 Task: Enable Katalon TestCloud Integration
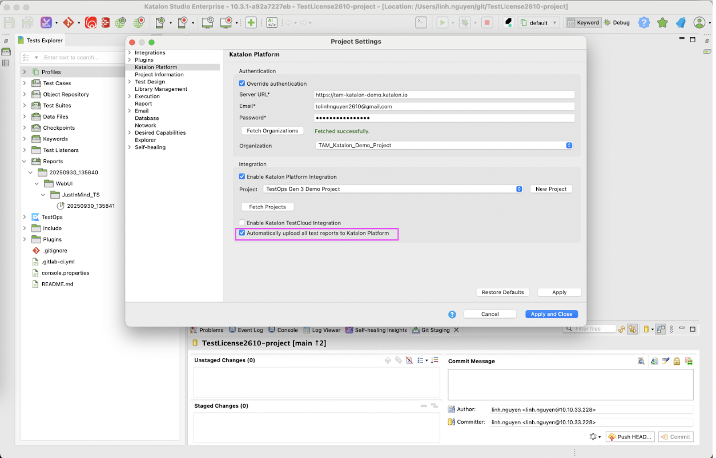pyautogui.click(x=242, y=223)
